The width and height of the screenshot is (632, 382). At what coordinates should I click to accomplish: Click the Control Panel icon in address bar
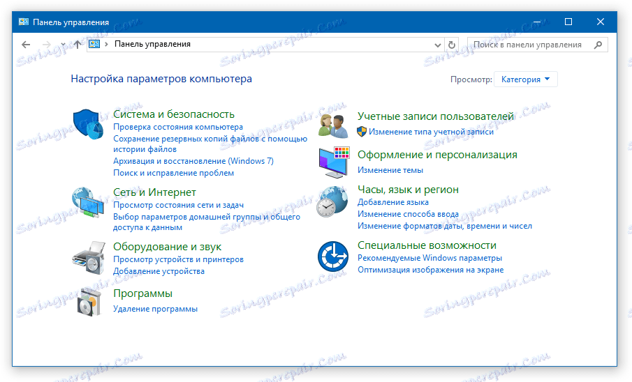[94, 45]
